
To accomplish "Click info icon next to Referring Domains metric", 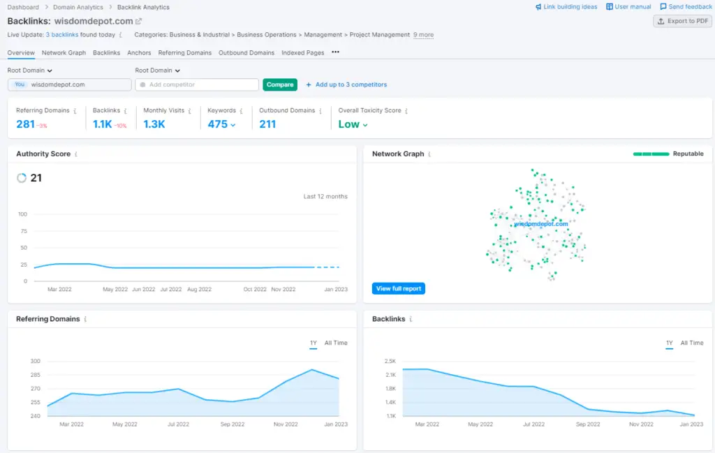I will click(75, 111).
